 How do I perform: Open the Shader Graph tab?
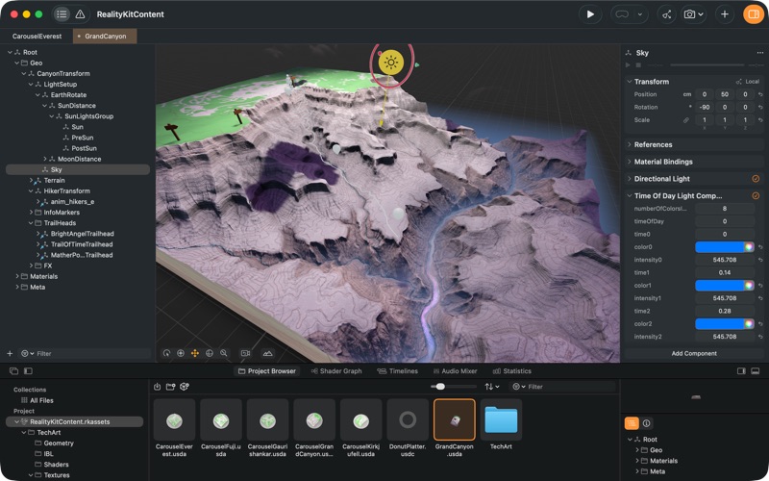click(336, 371)
